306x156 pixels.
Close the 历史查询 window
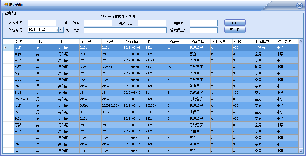click(x=299, y=6)
